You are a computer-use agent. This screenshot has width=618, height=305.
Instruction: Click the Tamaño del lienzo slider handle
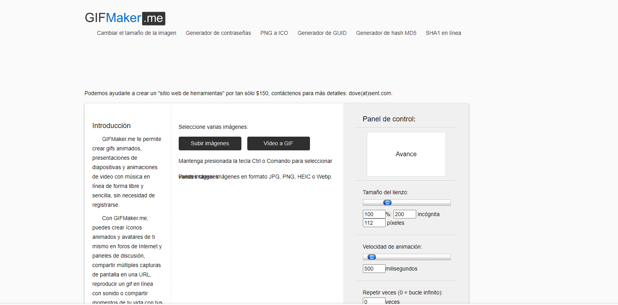click(x=387, y=202)
